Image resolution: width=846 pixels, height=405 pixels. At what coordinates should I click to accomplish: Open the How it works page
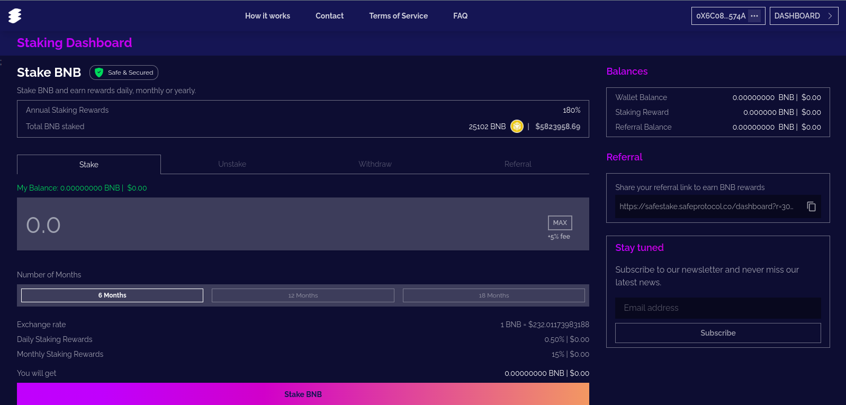tap(267, 16)
